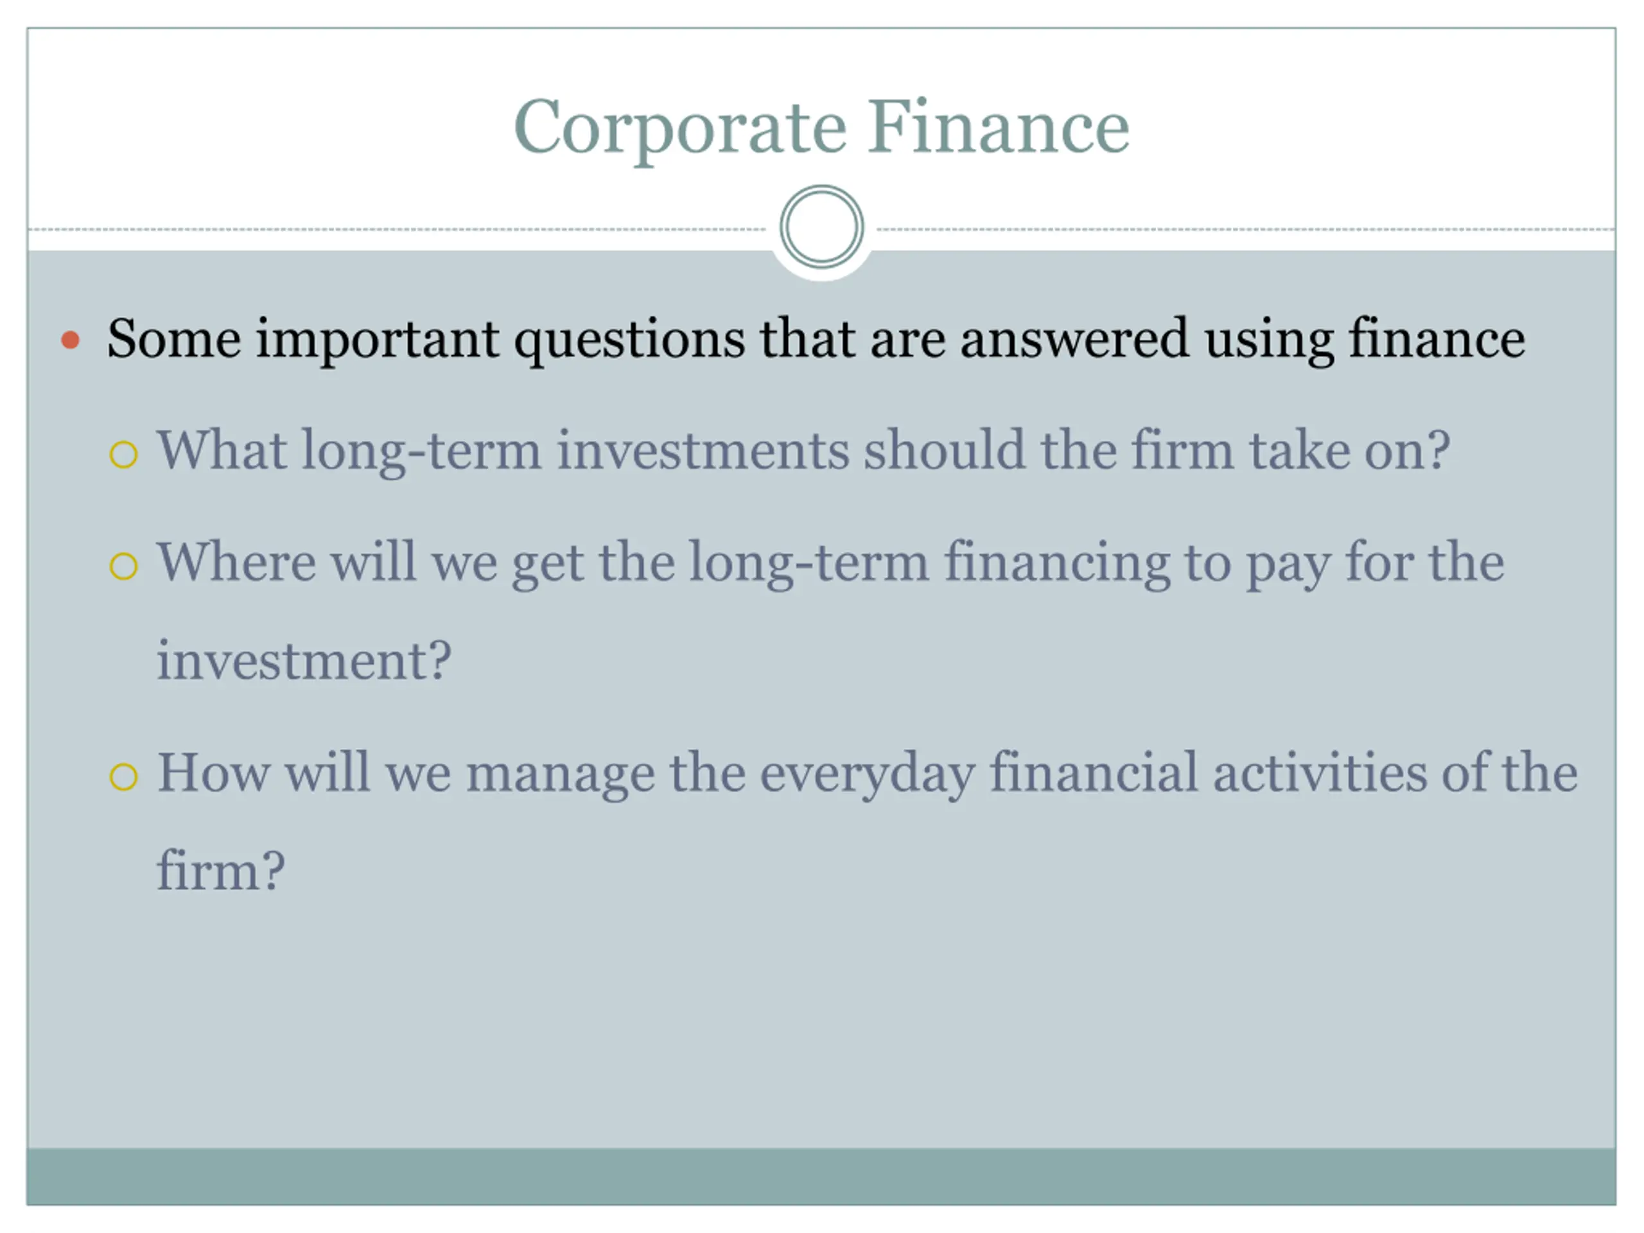Click the dark teal footer bar

tap(821, 1176)
